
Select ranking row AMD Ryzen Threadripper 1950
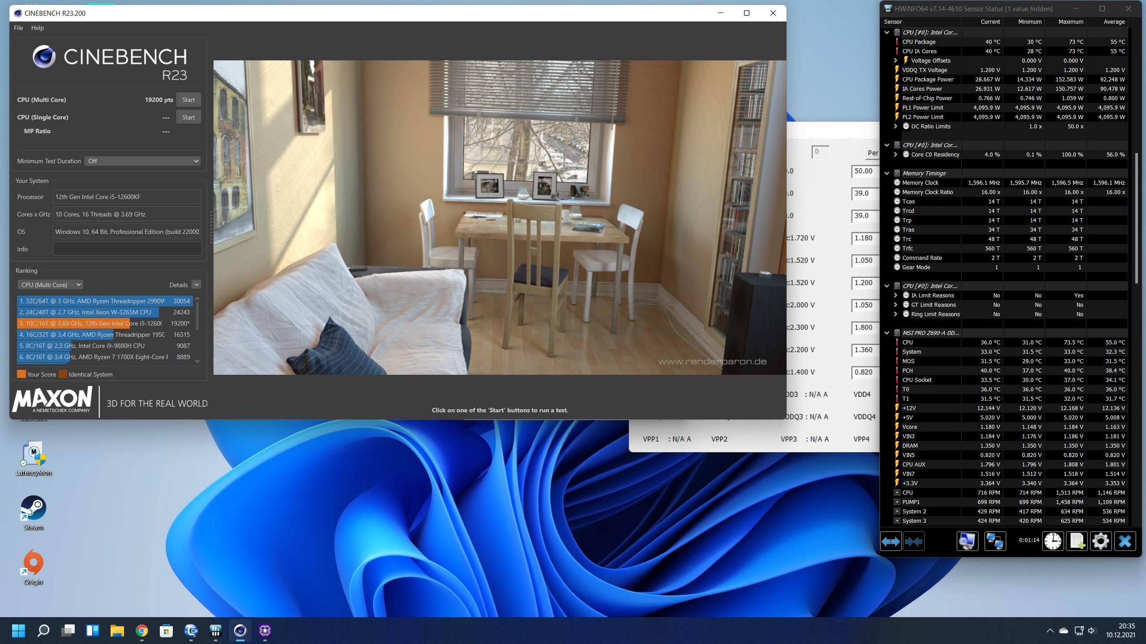click(105, 335)
